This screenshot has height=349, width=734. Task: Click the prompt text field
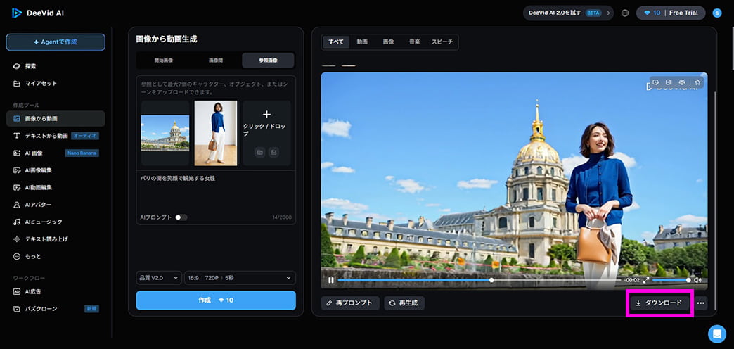[216, 192]
